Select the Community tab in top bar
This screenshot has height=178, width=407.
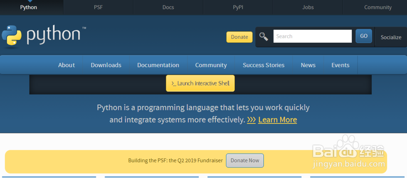tap(378, 7)
